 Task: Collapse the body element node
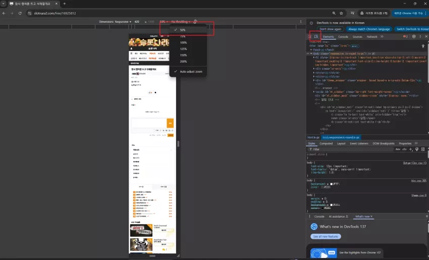tap(311, 54)
